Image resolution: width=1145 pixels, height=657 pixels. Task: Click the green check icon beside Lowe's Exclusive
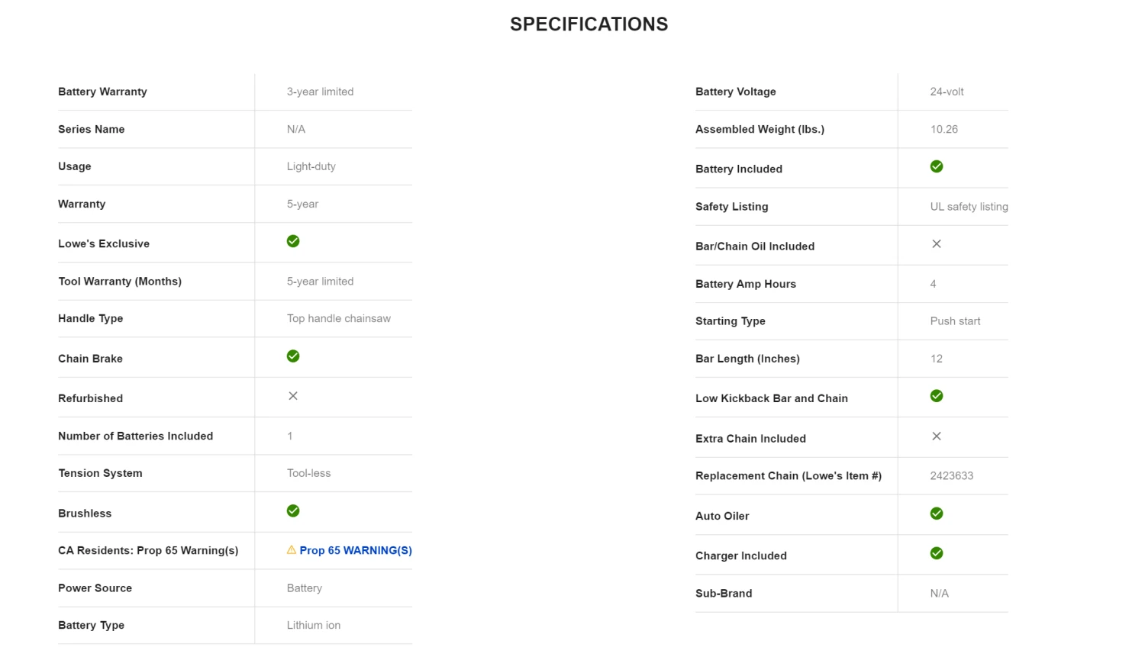click(293, 241)
